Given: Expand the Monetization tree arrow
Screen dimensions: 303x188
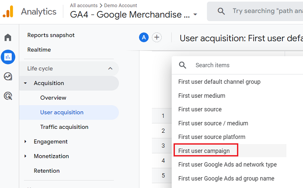Looking at the screenshot, I should tap(25, 156).
